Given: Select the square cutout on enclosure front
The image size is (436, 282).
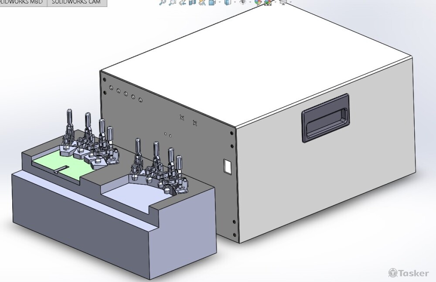Looking at the screenshot, I should point(227,165).
